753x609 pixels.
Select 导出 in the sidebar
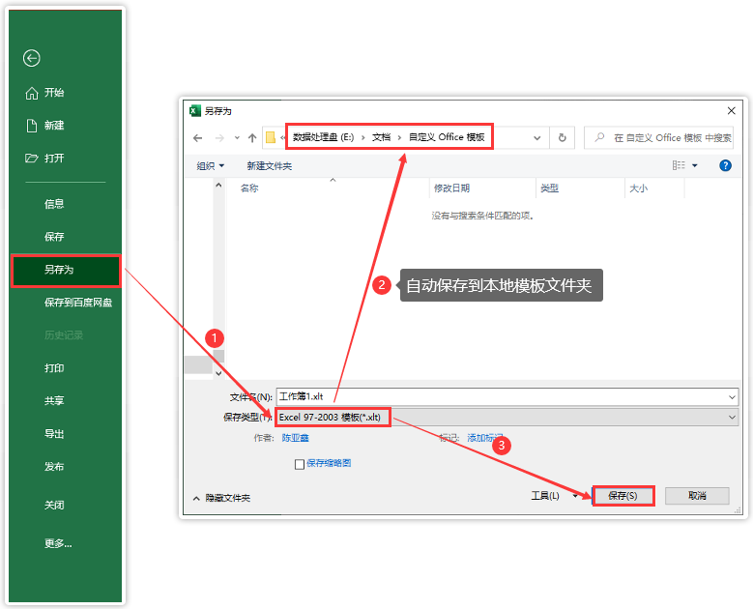click(x=54, y=434)
